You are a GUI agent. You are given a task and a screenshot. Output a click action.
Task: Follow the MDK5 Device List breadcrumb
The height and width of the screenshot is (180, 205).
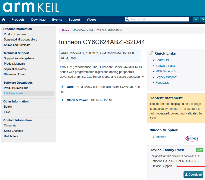click(83, 30)
